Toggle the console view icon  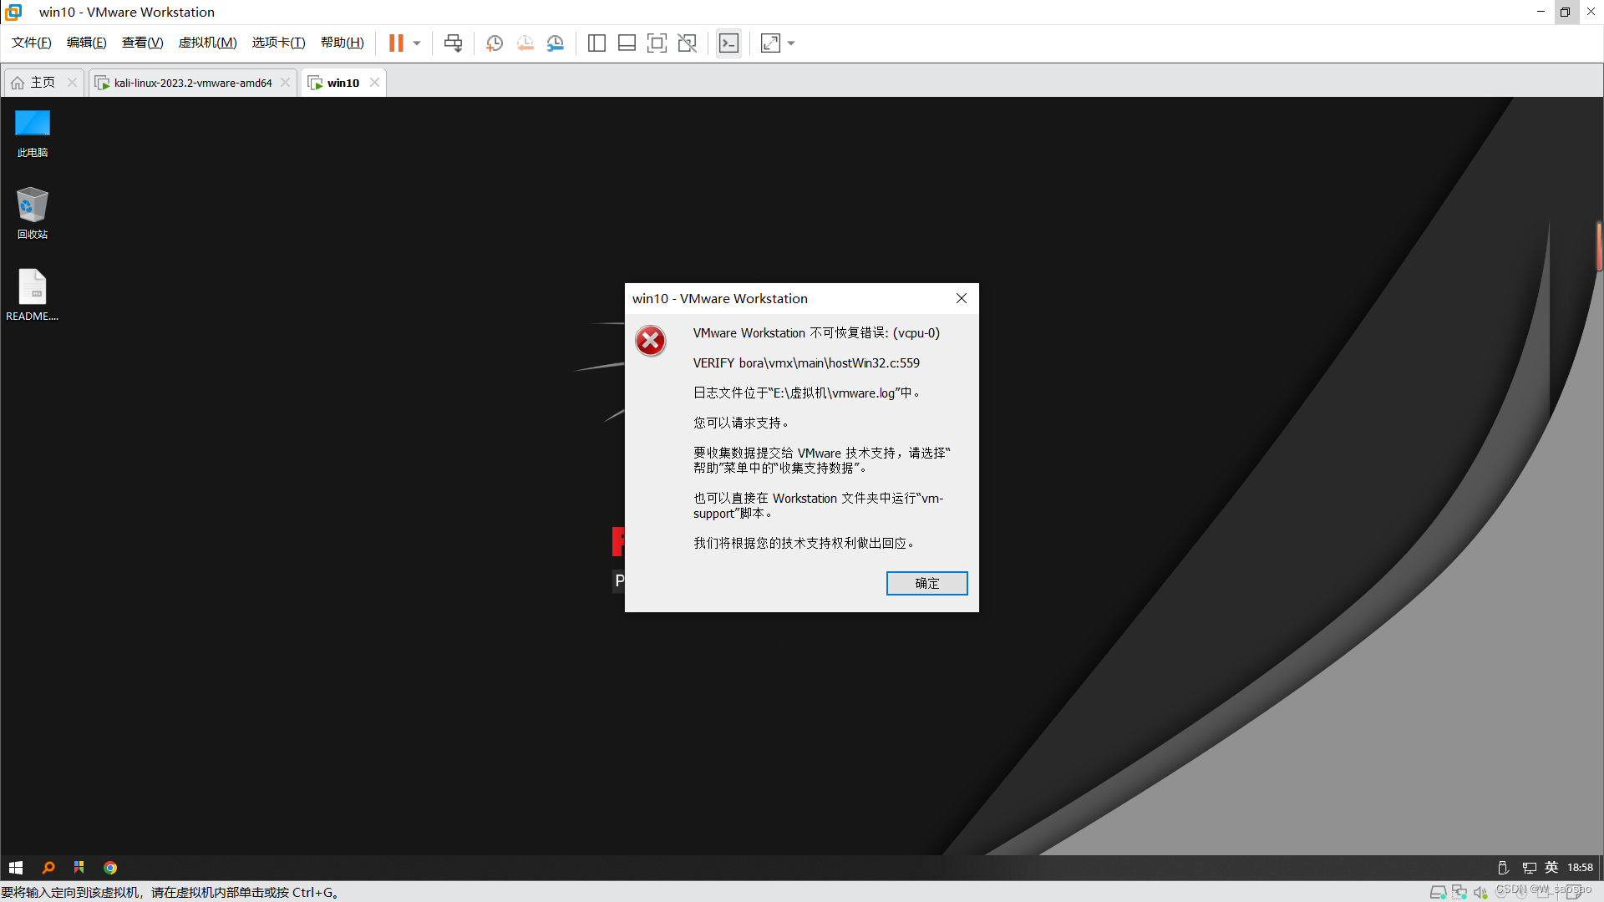728,43
